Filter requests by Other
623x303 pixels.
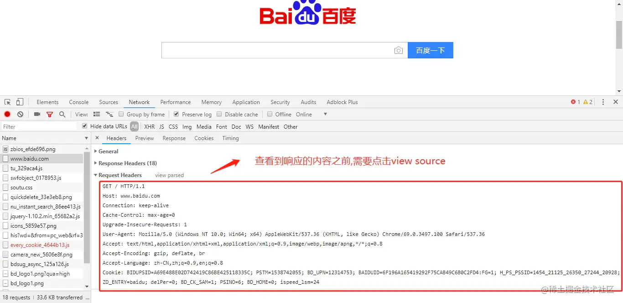tap(291, 126)
